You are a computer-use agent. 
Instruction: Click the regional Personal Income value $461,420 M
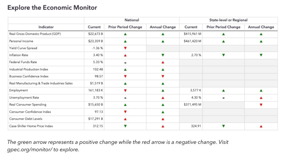tap(192, 41)
